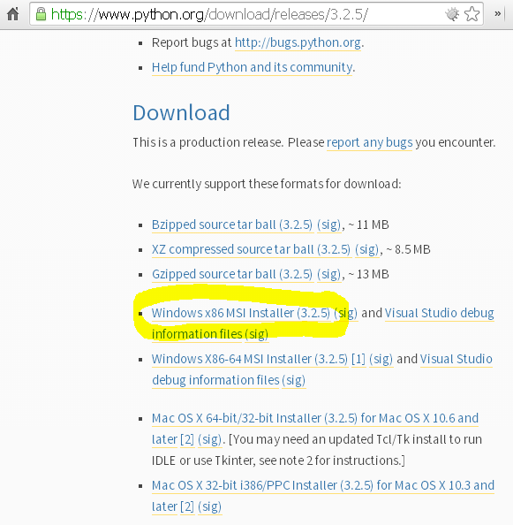Bookmark this page with the star icon
Screen dimensions: 513x525
point(472,14)
